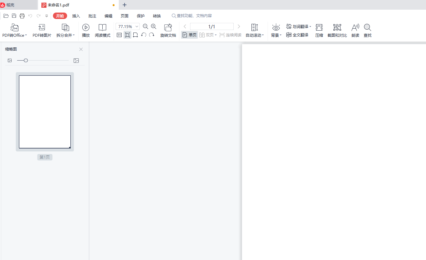The width and height of the screenshot is (426, 260).
Task: Expand the 拆分合并 split-merge dropdown
Action: [x=66, y=35]
